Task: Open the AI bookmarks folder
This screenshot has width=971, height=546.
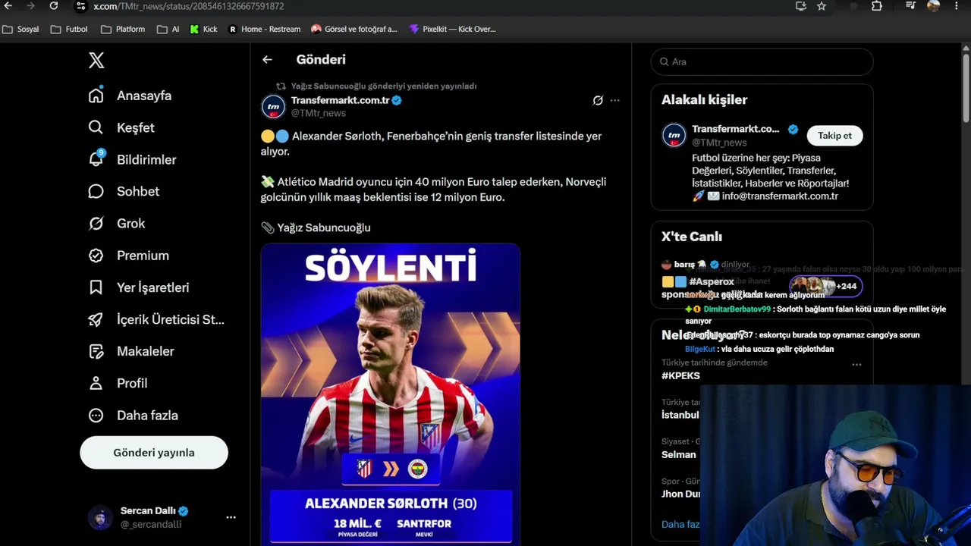Action: point(168,29)
